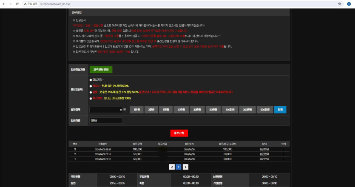Reload the page with refresh icon
This screenshot has height=187, width=355.
17,3
